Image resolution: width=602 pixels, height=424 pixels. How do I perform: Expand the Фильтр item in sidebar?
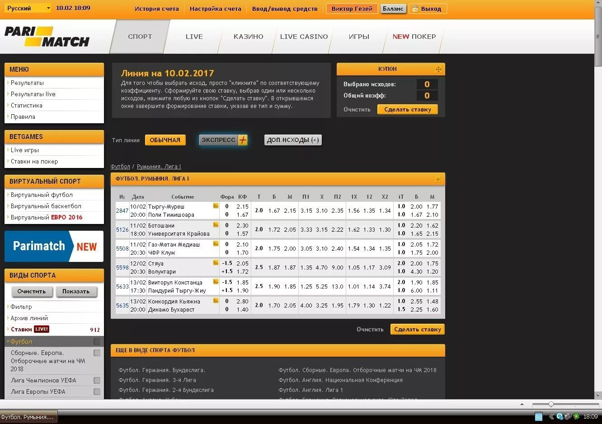coord(21,307)
